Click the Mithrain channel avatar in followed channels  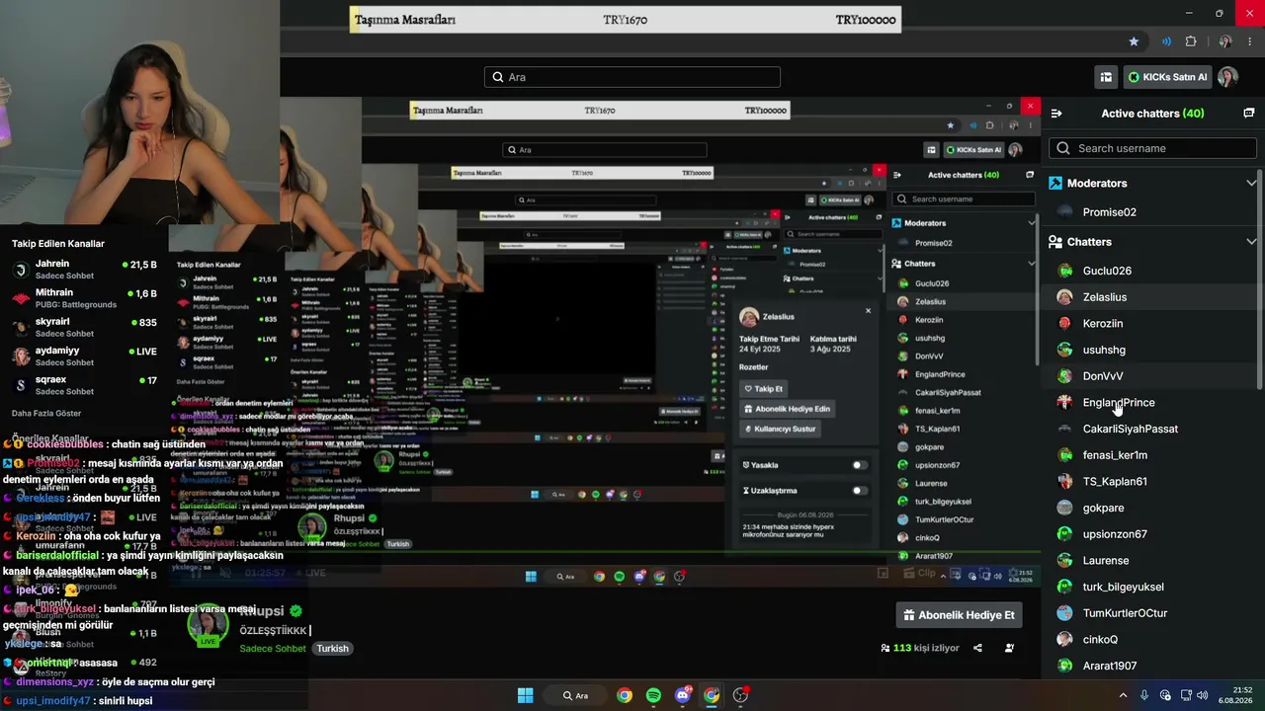coord(21,298)
